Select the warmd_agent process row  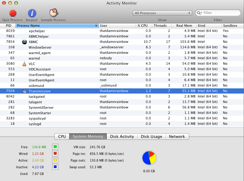coord(122,53)
